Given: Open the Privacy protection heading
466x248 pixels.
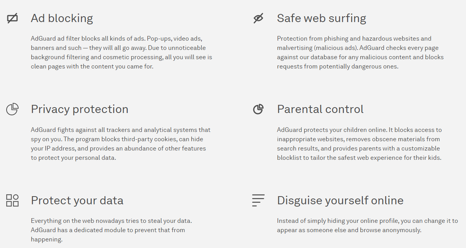Looking at the screenshot, I should point(79,109).
